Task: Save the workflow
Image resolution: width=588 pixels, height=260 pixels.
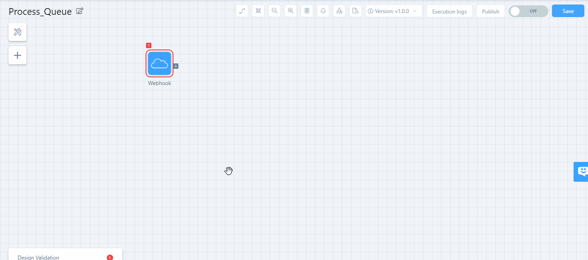Action: (568, 10)
